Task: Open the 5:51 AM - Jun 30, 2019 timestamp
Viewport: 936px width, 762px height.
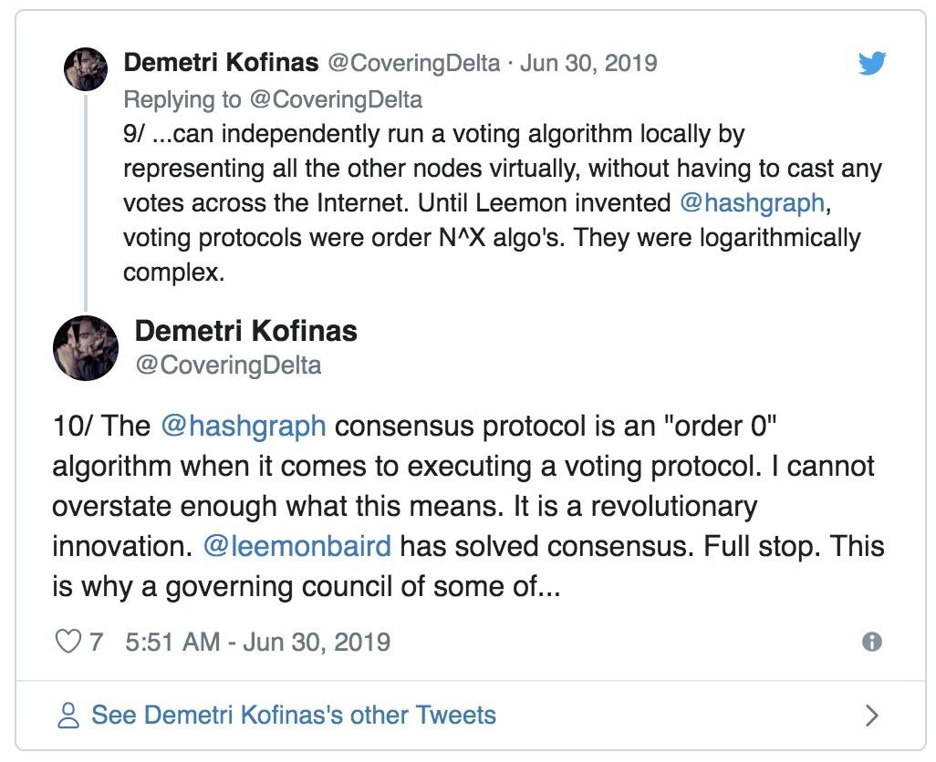Action: (258, 643)
